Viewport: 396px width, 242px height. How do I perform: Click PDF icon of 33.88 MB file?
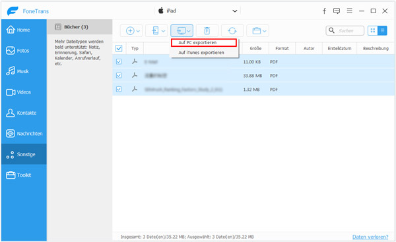pos(135,75)
